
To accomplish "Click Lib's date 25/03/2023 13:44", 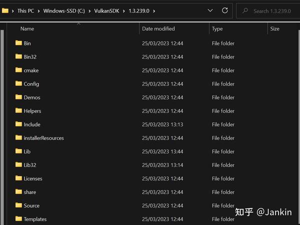I will [162, 151].
